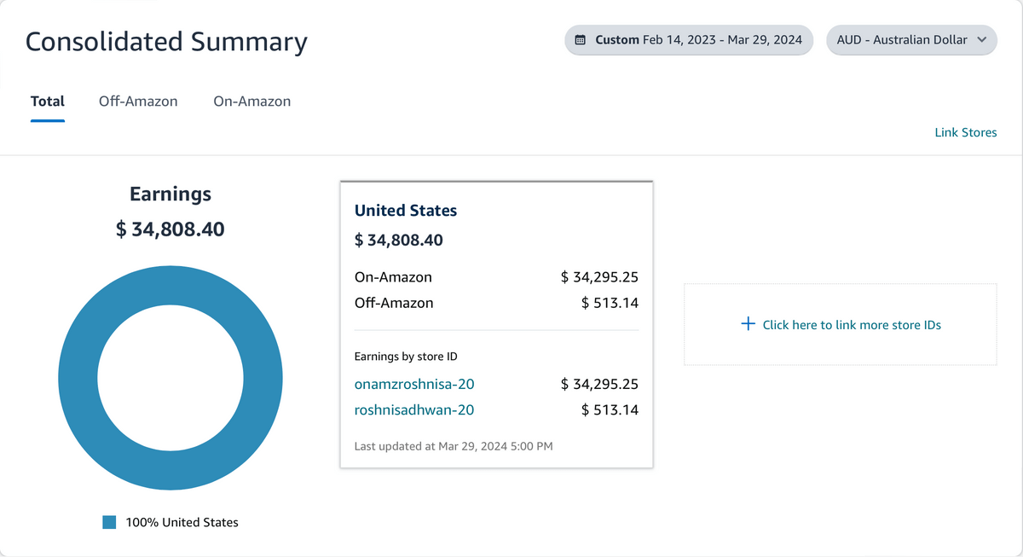Switch to the On-Amazon tab
The image size is (1023, 557).
[251, 101]
